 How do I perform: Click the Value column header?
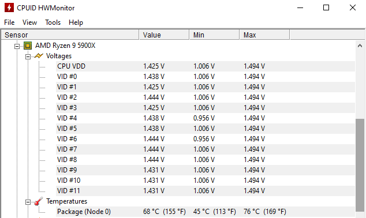point(165,35)
